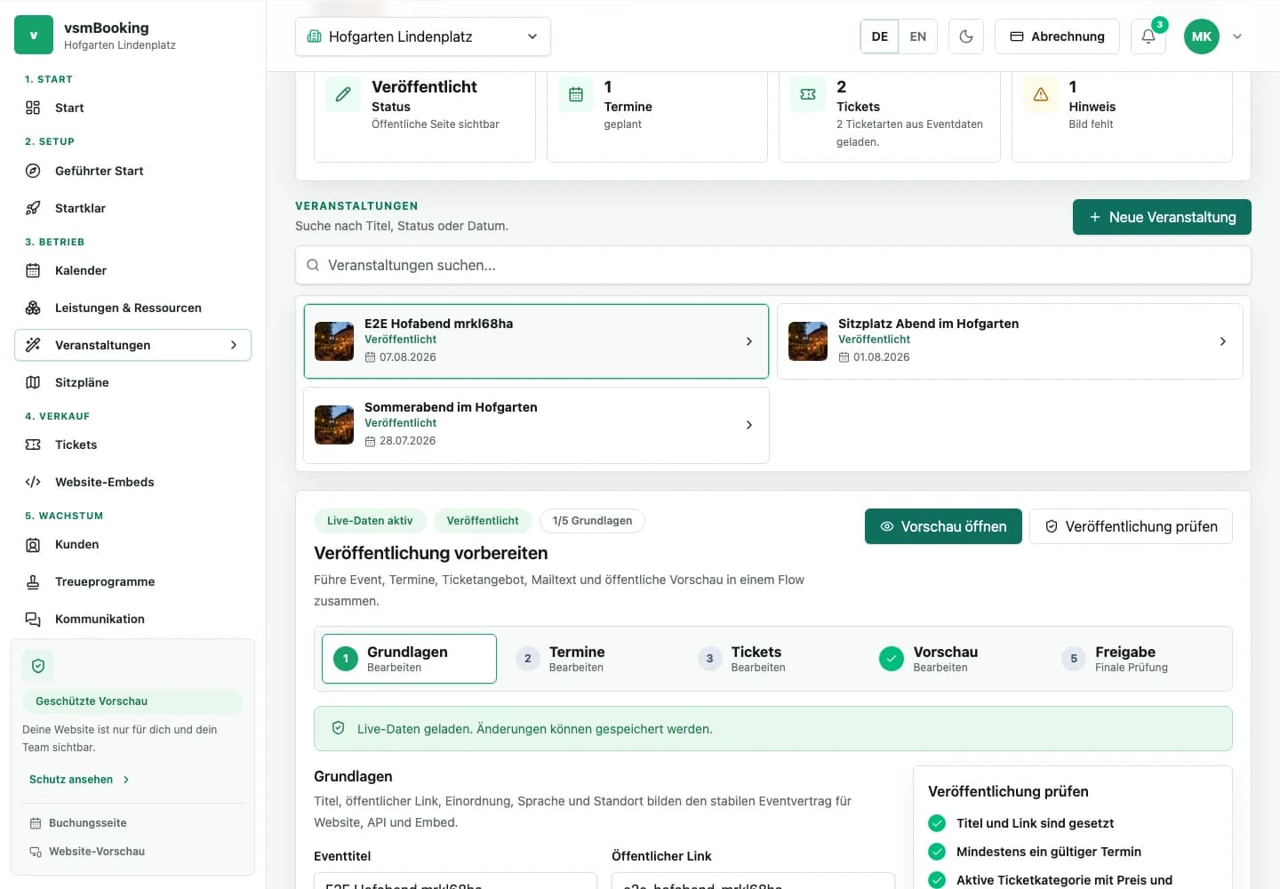The width and height of the screenshot is (1280, 889).
Task: Open Kunden in the sidebar
Action: [x=133, y=544]
